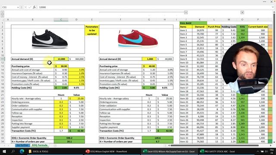The width and height of the screenshot is (276, 155).
Task: Select column G header
Action: tap(149, 19)
